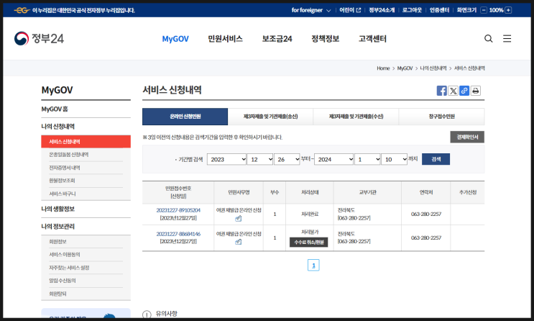Open 온종일돌봄 신청내역 sidebar item

click(x=69, y=155)
